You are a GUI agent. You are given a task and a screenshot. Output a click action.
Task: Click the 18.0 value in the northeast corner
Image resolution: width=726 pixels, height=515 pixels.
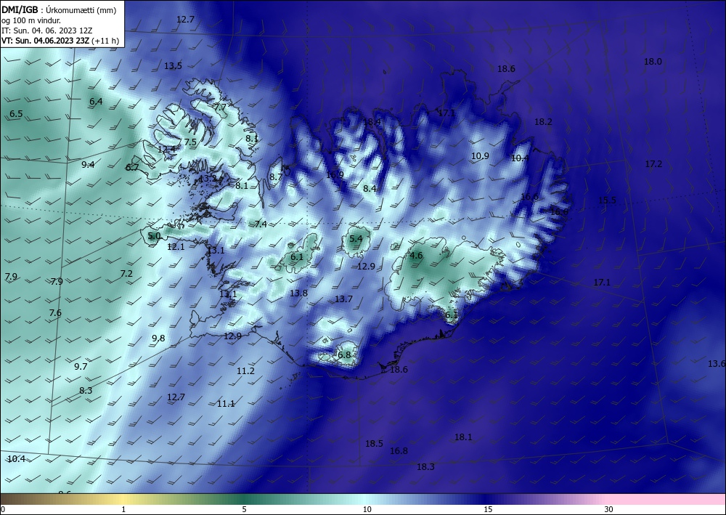[653, 62]
